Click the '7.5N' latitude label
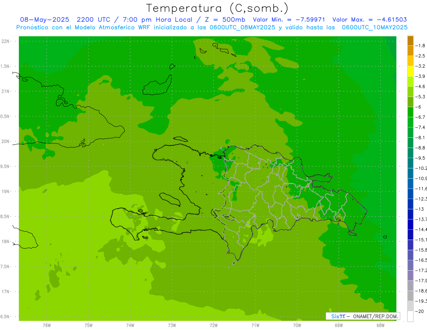Screen dimensions: 427x330 5,267
